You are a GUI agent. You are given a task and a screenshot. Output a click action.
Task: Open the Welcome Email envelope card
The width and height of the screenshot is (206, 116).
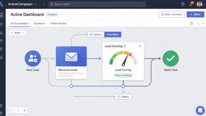71,57
